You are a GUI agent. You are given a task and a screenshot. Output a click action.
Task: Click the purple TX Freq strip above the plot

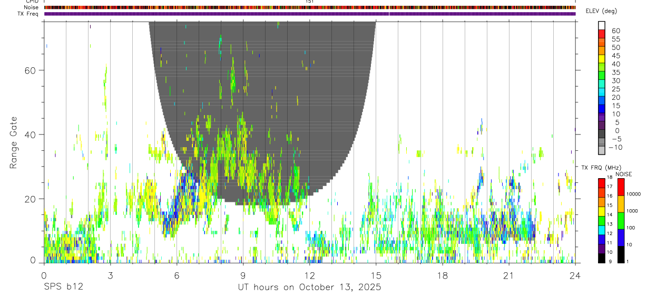(310, 14)
